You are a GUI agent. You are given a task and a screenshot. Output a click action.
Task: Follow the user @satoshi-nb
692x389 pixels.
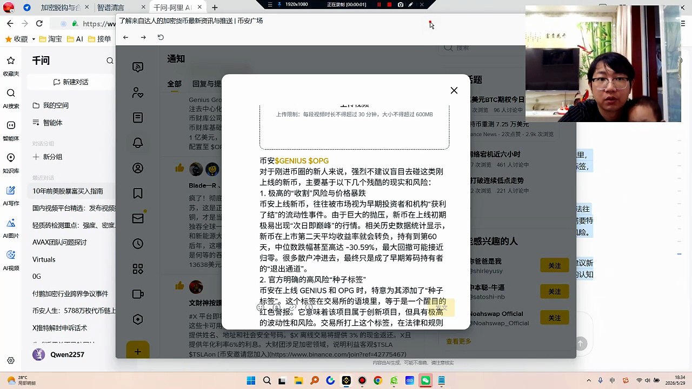[554, 291]
